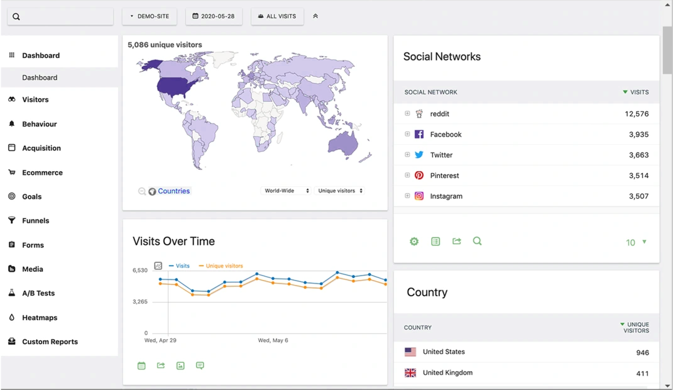The image size is (673, 390).
Task: Open the Ecommerce menu in sidebar
Action: pyautogui.click(x=42, y=172)
